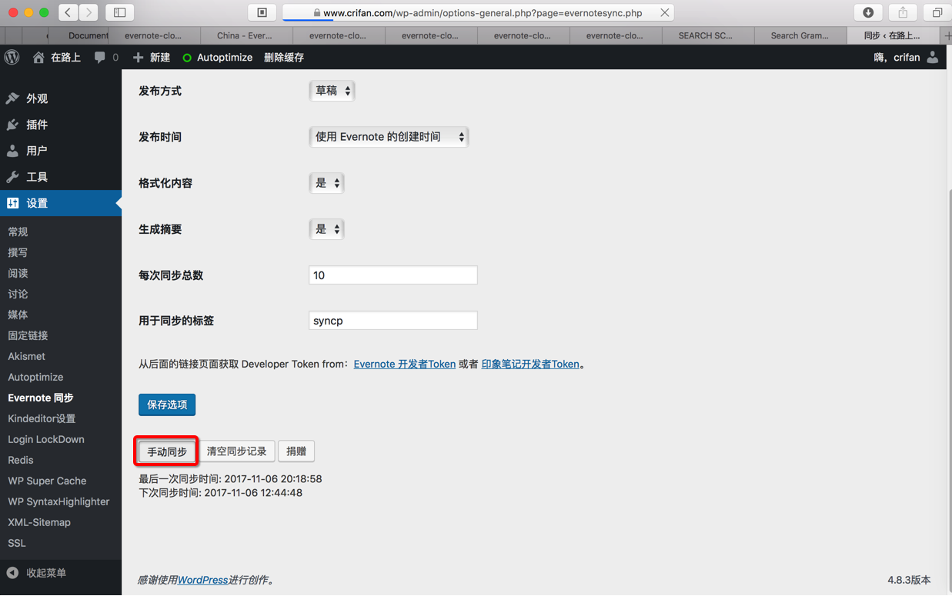The image size is (952, 596).
Task: Click the Safari share icon
Action: point(903,12)
